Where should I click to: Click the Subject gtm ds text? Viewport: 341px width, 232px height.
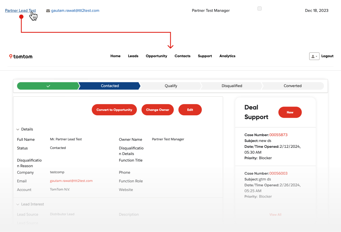click(265, 179)
